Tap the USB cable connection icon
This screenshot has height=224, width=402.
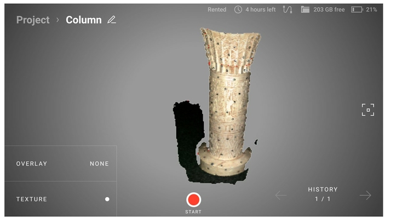(x=288, y=10)
